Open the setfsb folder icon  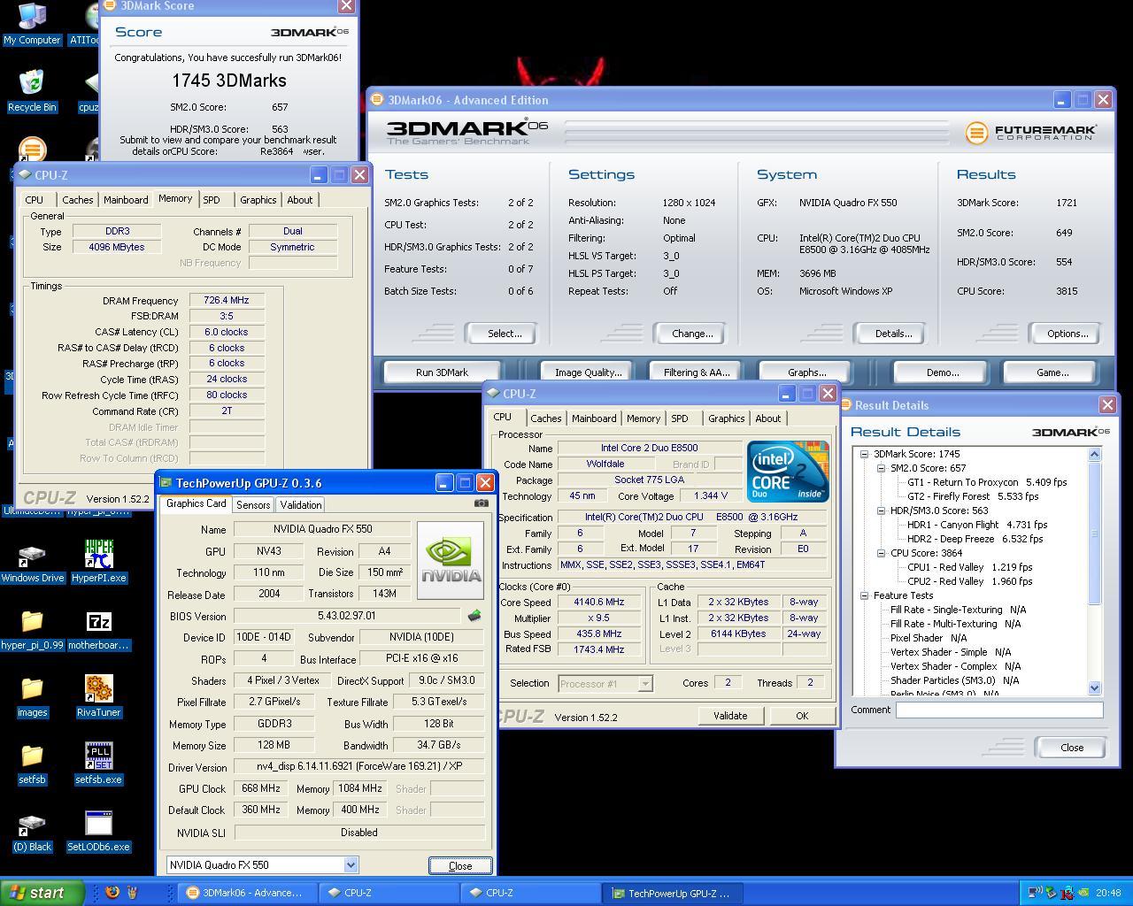(x=32, y=764)
